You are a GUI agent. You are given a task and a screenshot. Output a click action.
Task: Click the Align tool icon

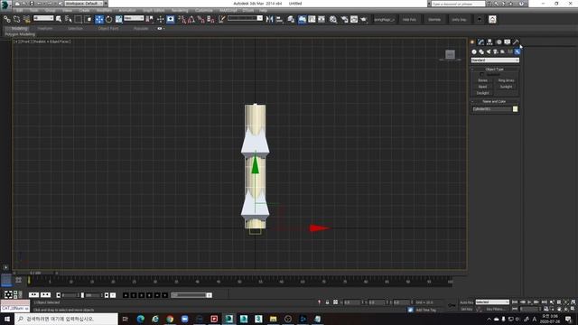pos(279,19)
